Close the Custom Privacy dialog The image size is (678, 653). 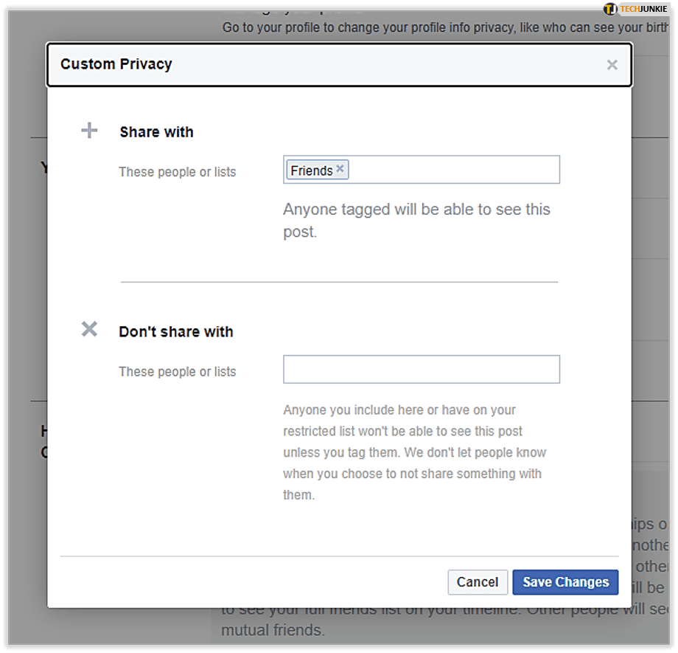point(612,65)
